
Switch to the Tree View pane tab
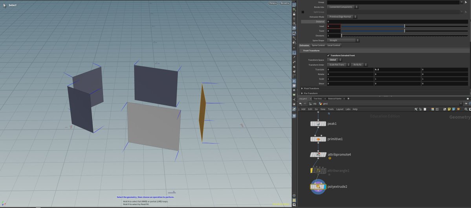click(317, 99)
